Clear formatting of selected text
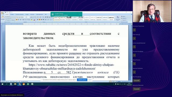This screenshot has width=172, height=97. click(35, 17)
